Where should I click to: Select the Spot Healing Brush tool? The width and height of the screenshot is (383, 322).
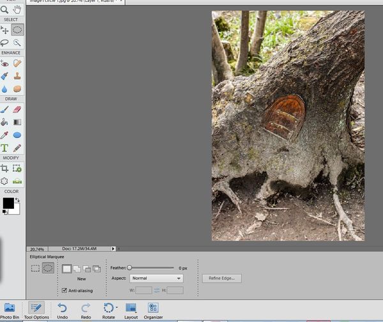(x=17, y=63)
